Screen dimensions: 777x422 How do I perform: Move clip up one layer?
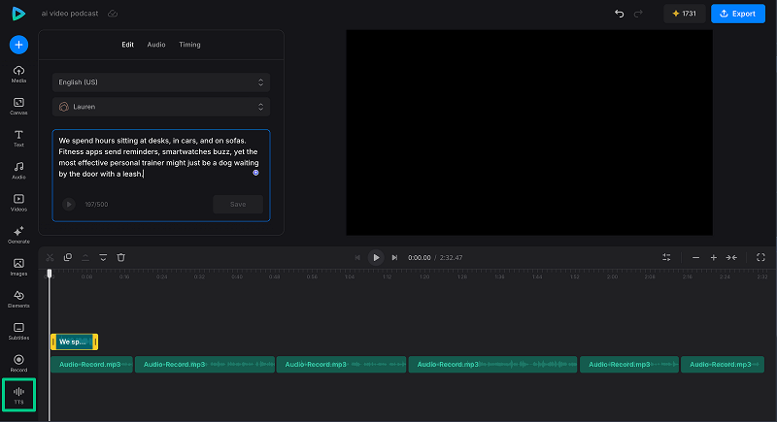85,257
